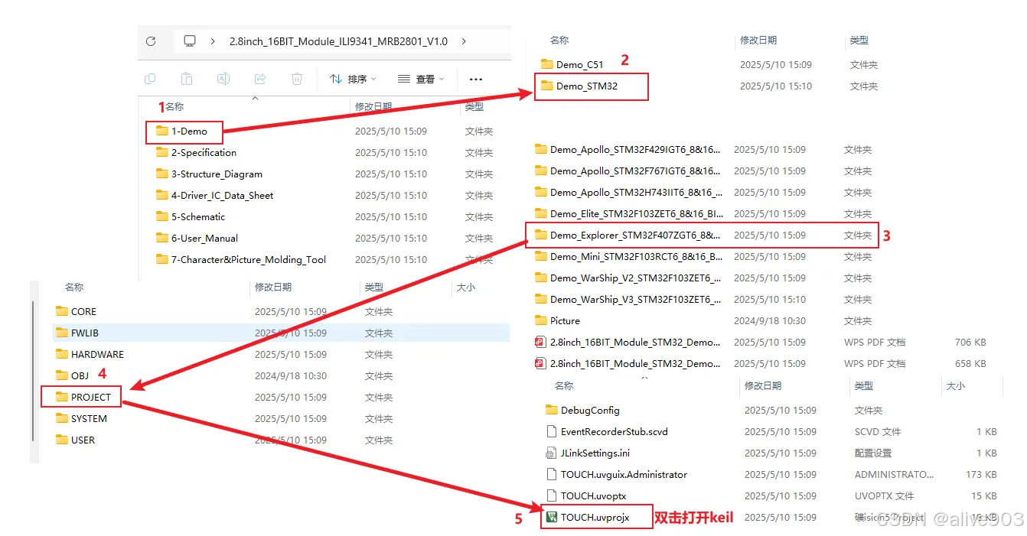Screen dimensions: 1027x536
Task: Click the 2.8inch_16BIT_Module_ILI9341_MRB2801_V1.0 breadcrumb
Action: [338, 41]
